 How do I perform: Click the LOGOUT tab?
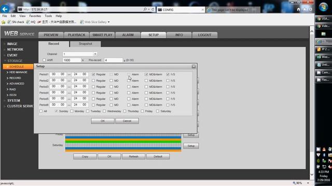[x=204, y=35]
